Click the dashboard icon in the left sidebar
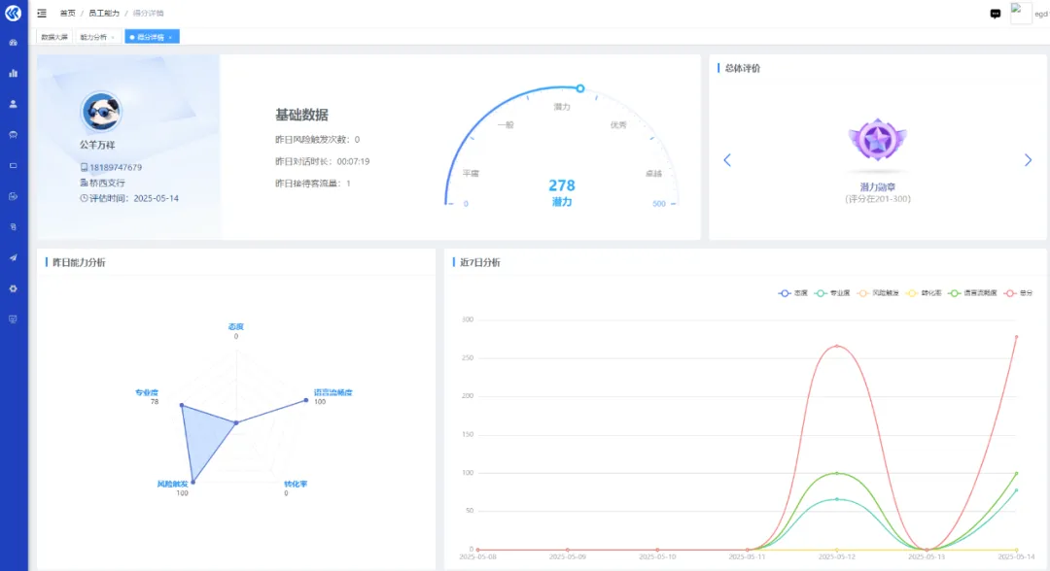 click(x=14, y=43)
